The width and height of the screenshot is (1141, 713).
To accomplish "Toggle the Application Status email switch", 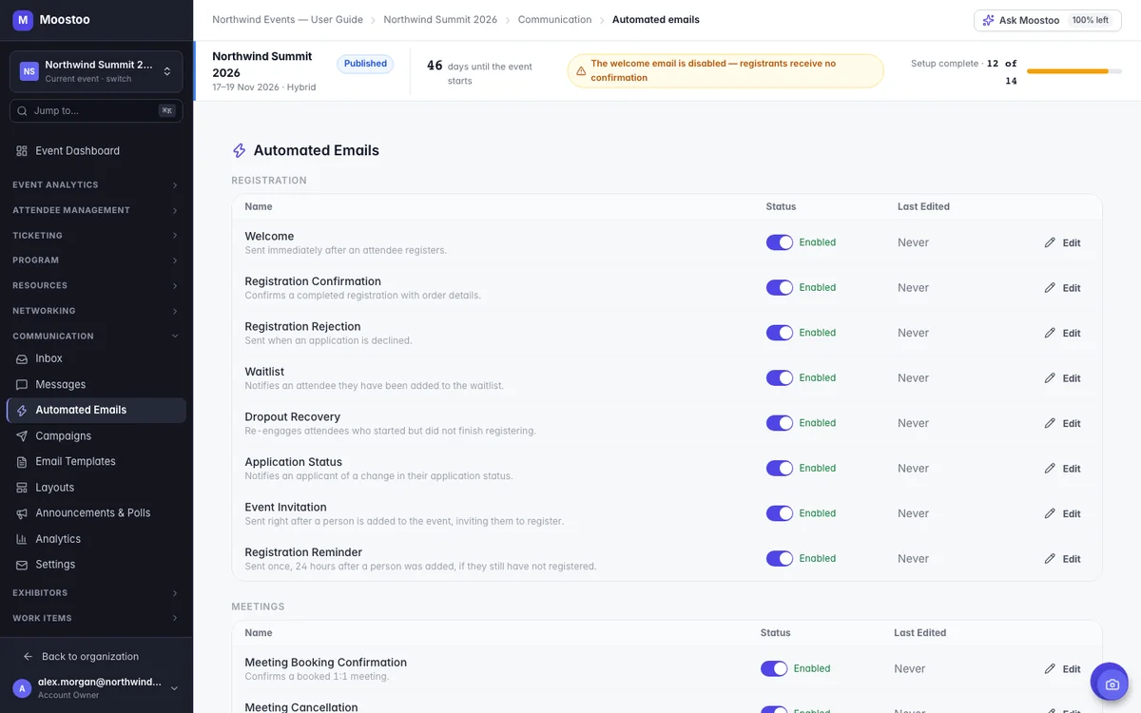I will pyautogui.click(x=780, y=469).
